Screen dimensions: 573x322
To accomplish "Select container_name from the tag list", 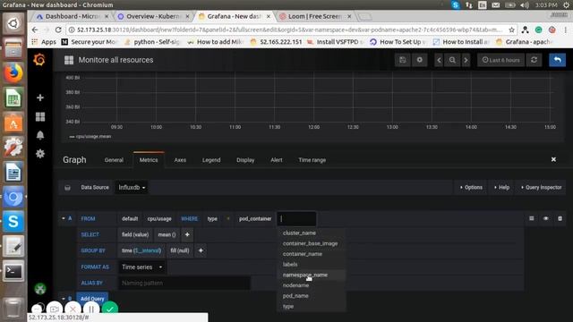I will 312,254.
